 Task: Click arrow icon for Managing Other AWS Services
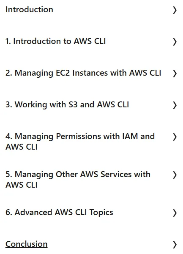pos(175,175)
